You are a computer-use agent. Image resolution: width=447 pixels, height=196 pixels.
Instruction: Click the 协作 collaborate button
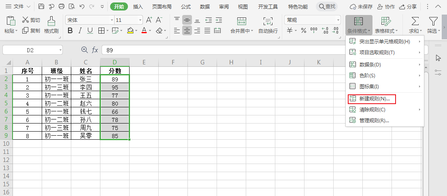386,6
